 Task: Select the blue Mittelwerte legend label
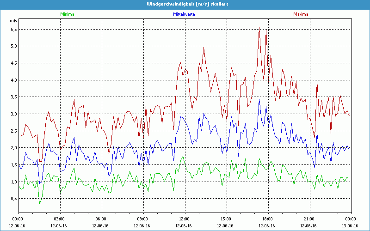click(x=184, y=14)
